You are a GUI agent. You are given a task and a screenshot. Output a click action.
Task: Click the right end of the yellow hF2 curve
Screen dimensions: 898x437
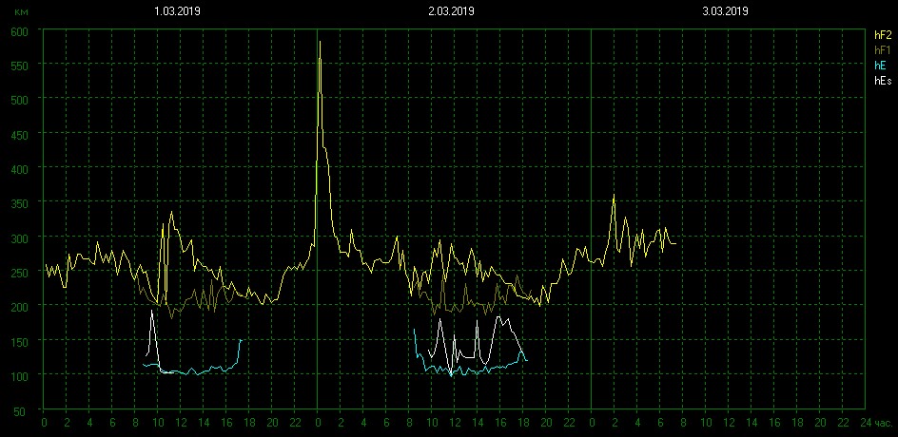675,244
